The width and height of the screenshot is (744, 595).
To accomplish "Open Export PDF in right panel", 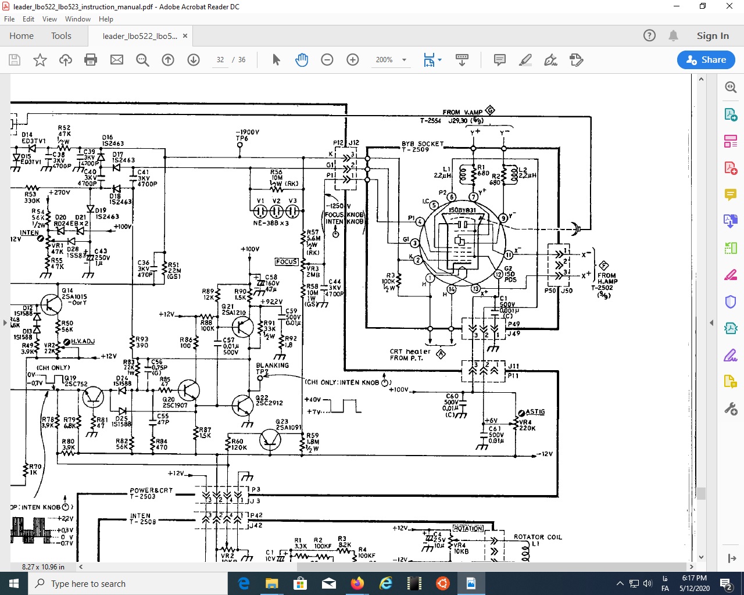I will 731,114.
